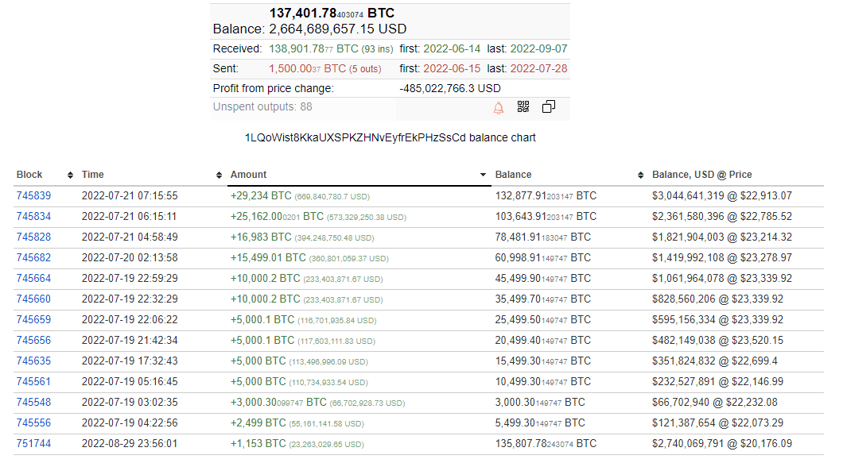Click last received date 2022-09-07
Screen dimensions: 847x463
pos(538,48)
